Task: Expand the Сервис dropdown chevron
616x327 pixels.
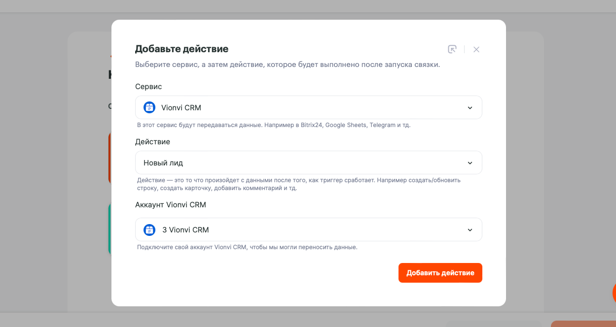Action: coord(470,108)
